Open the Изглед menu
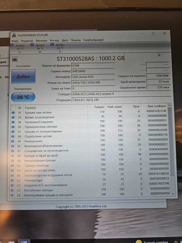 pyautogui.click(x=54, y=40)
